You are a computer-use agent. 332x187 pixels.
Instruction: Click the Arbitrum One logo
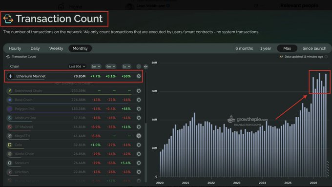10,118
